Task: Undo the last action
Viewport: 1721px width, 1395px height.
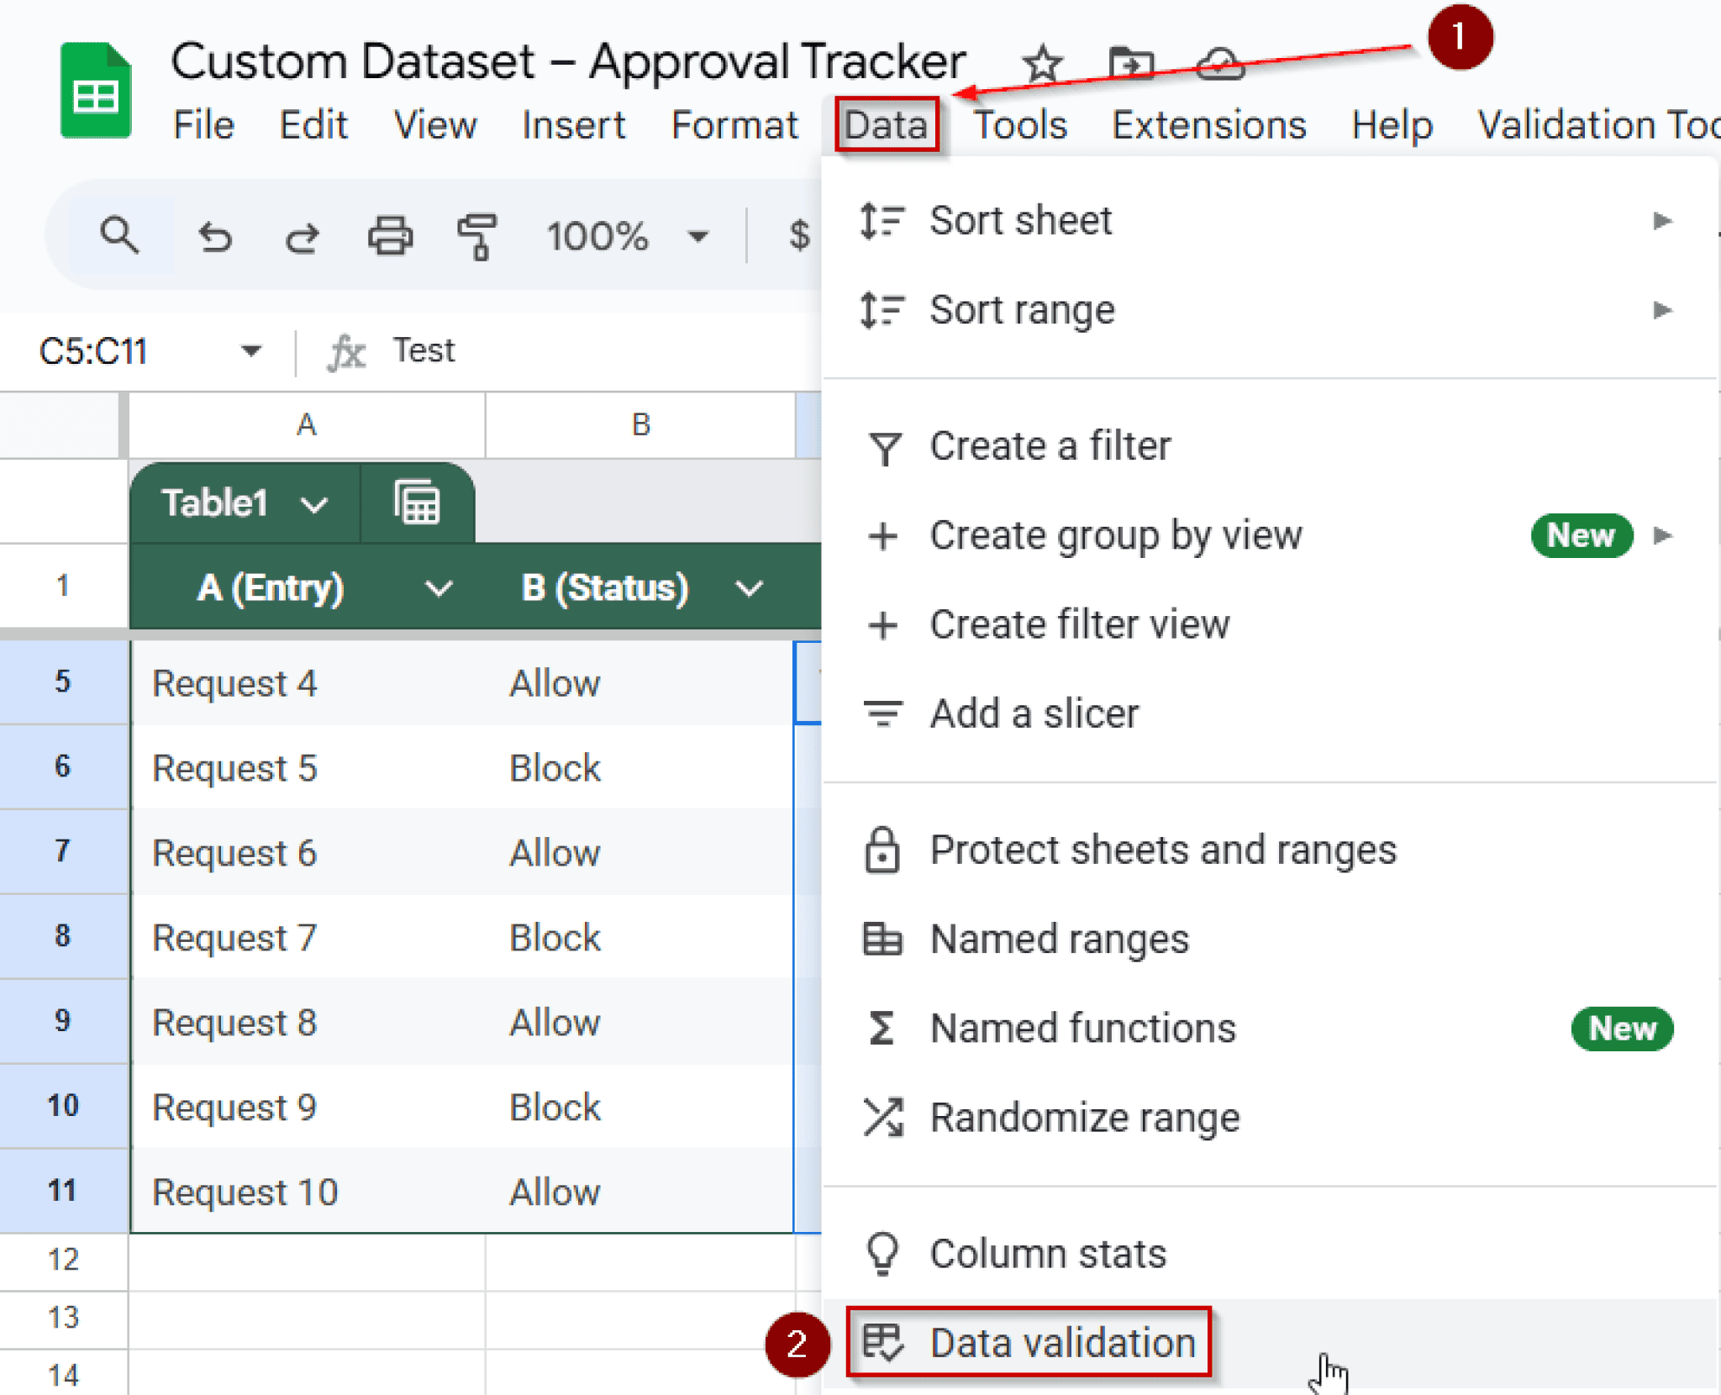Action: (x=216, y=236)
